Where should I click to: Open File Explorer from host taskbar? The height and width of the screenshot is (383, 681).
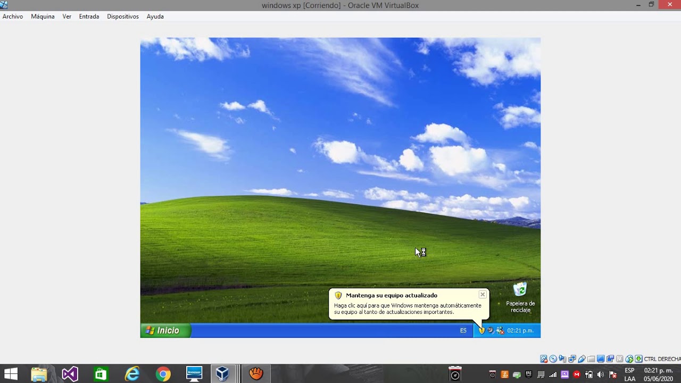[x=39, y=374]
